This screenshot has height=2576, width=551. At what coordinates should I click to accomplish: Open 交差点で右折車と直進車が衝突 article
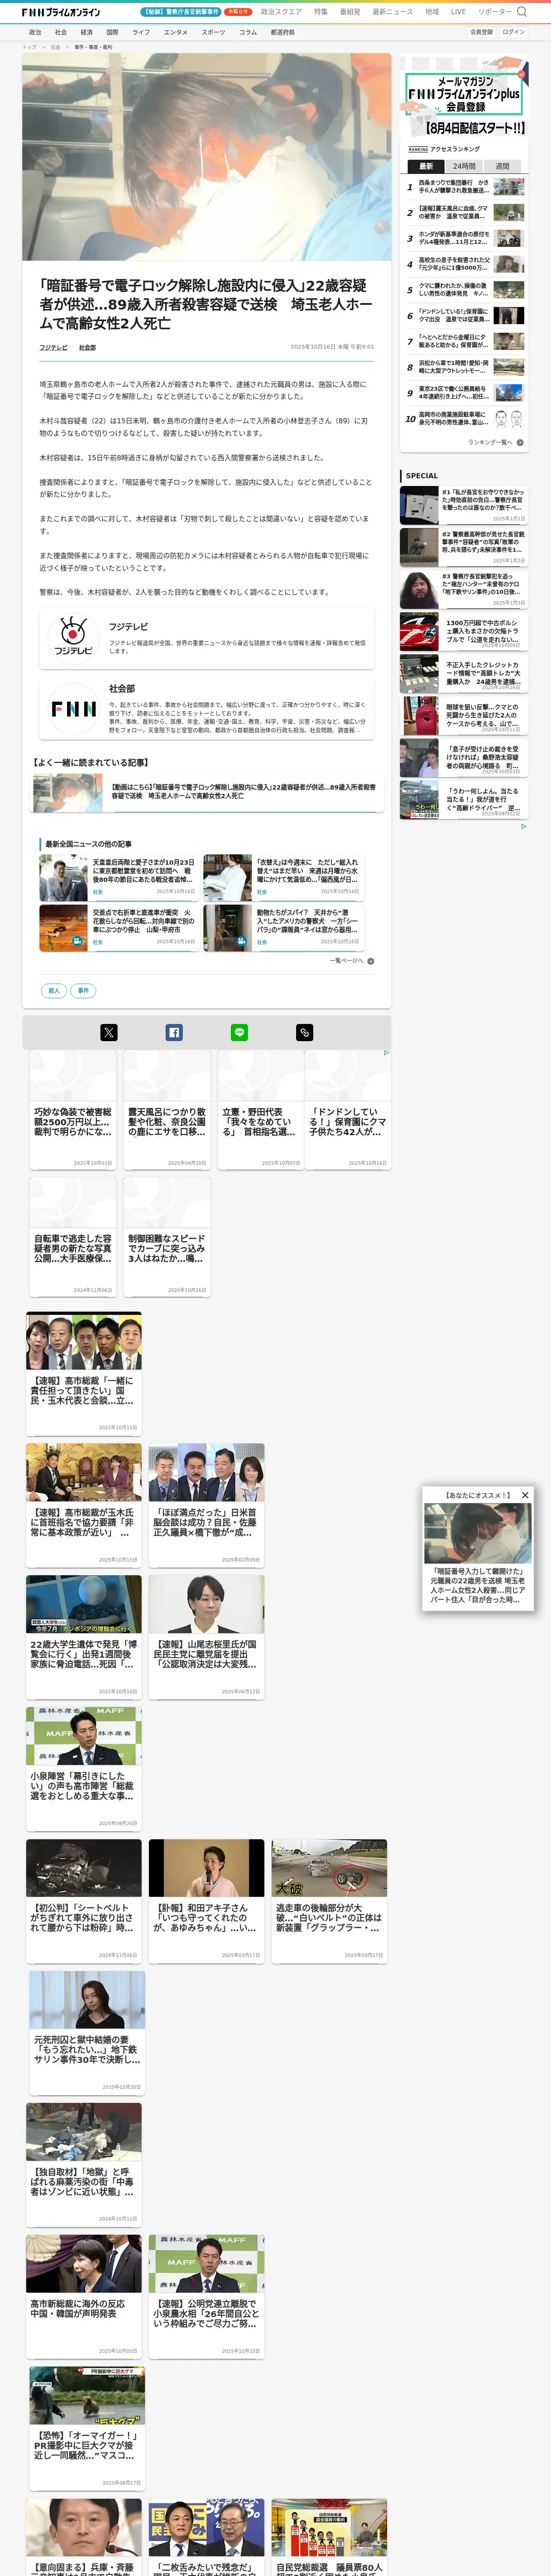(x=118, y=928)
